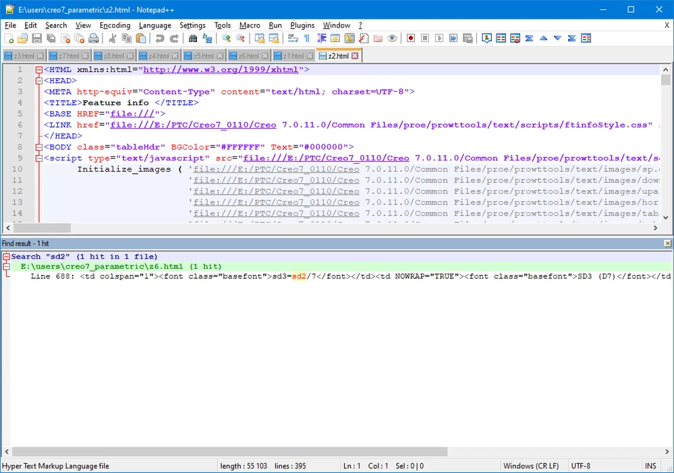Run macro multiple times icon

[x=453, y=38]
